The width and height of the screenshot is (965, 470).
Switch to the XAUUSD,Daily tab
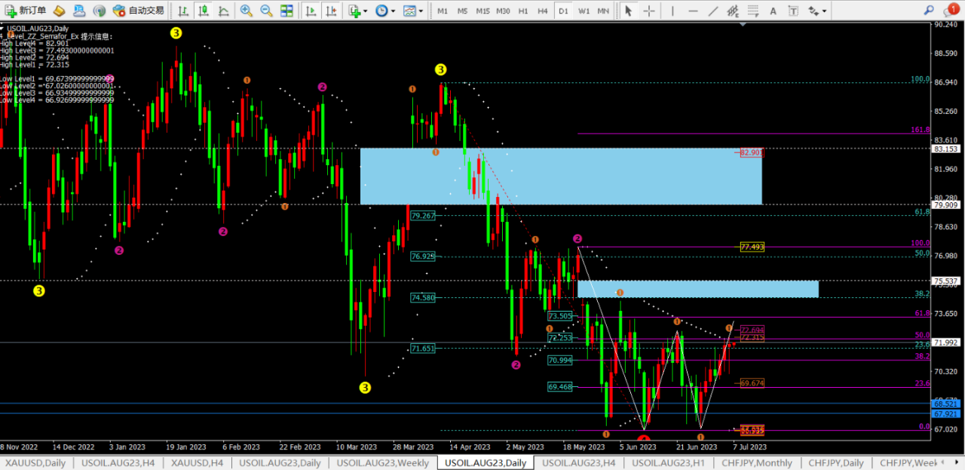point(34,462)
